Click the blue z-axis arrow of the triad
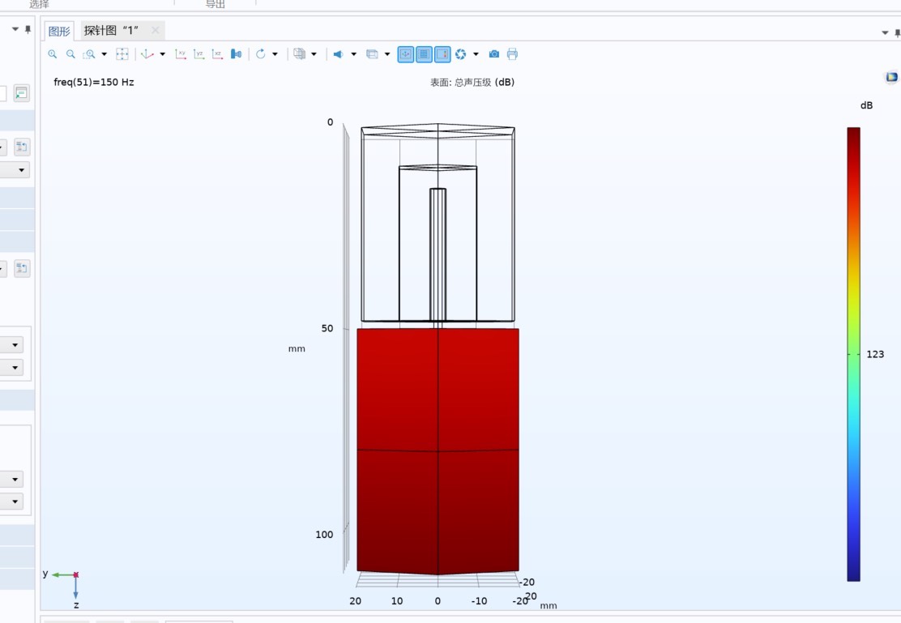The width and height of the screenshot is (901, 623). 76,588
